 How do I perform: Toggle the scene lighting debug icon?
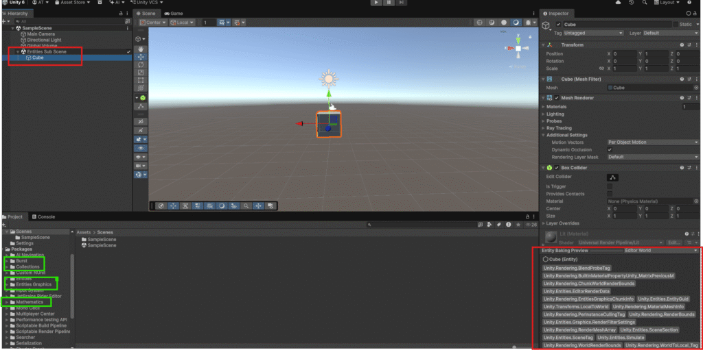point(529,23)
